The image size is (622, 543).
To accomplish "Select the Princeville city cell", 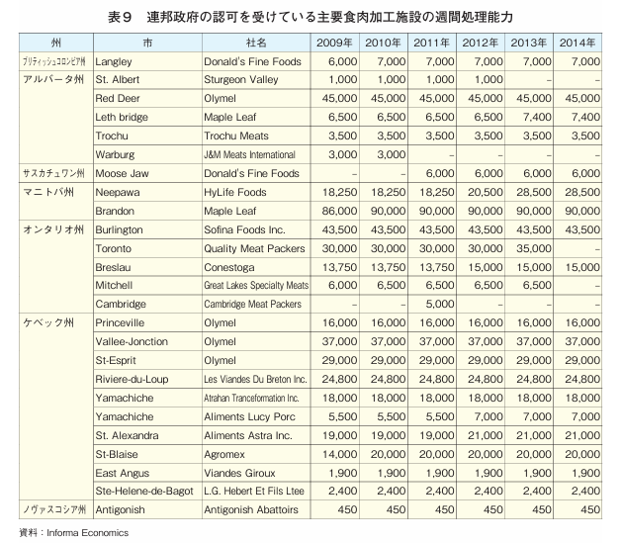I will (147, 322).
